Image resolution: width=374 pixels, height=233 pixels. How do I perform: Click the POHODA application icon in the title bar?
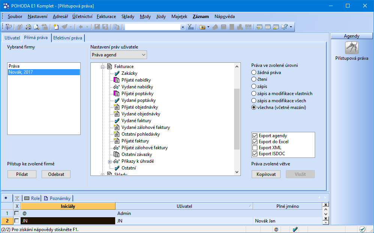pos(6,6)
